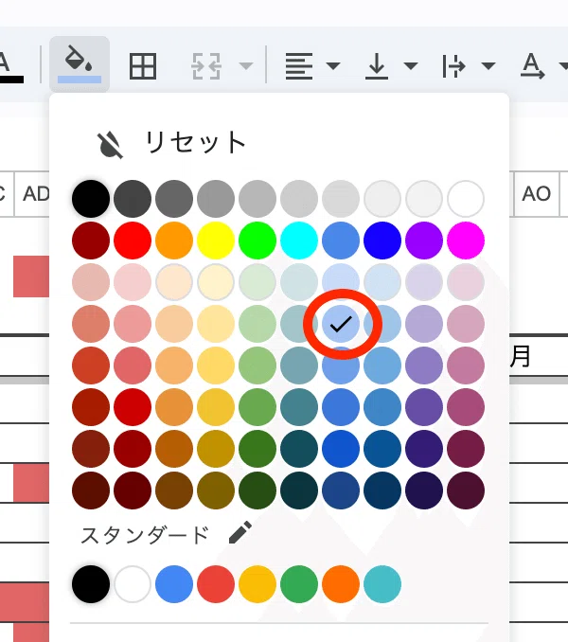This screenshot has width=568, height=642.
Task: Edit the スタンダード palette with pencil icon
Action: [240, 532]
